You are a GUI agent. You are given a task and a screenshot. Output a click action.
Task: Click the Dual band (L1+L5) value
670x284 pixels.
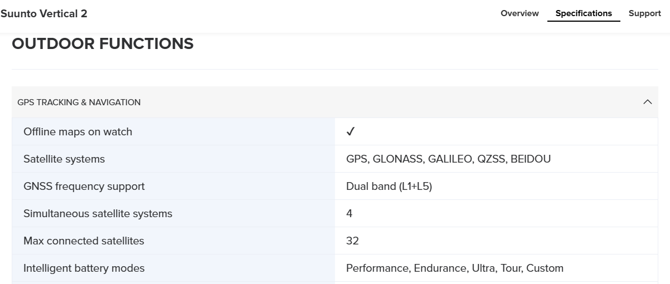click(x=389, y=187)
